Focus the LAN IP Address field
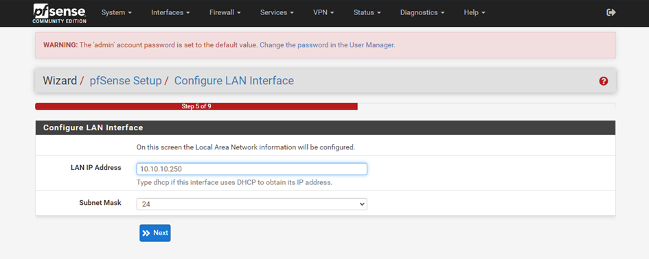649x259 pixels. [x=251, y=169]
